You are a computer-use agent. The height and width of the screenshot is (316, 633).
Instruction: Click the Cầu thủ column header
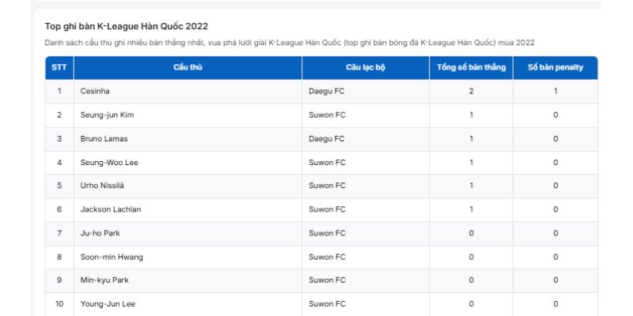click(x=188, y=68)
